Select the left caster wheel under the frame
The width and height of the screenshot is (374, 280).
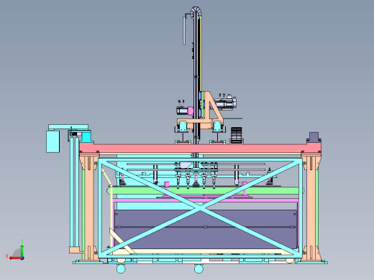[121, 269]
